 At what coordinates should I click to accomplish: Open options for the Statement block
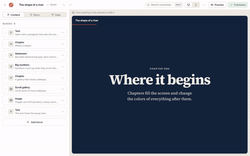pyautogui.click(x=63, y=55)
